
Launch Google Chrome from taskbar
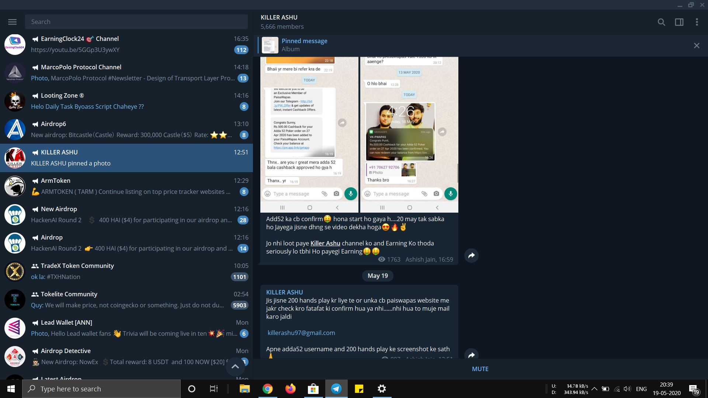pyautogui.click(x=267, y=389)
